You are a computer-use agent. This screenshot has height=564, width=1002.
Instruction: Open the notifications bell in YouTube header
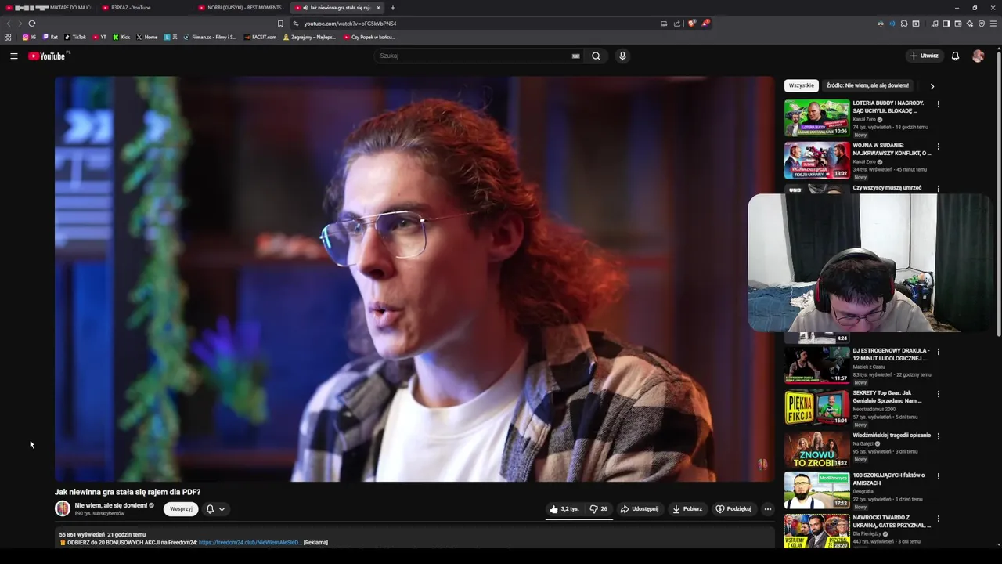pyautogui.click(x=955, y=56)
